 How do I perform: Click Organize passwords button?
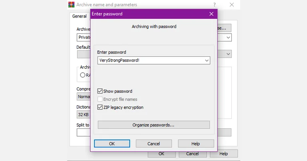(154, 125)
